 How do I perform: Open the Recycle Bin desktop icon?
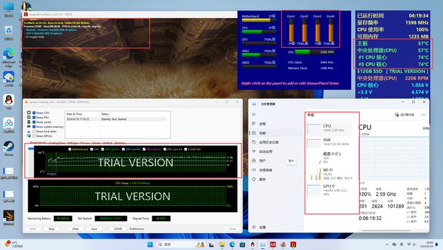(9, 33)
